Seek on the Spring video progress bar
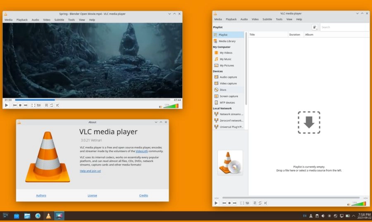This screenshot has height=222, width=372. [x=93, y=100]
